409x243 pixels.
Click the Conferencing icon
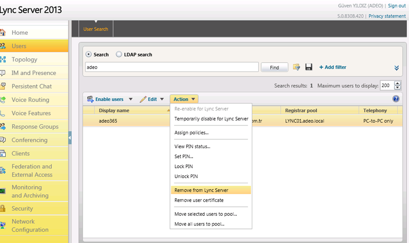tap(3, 140)
